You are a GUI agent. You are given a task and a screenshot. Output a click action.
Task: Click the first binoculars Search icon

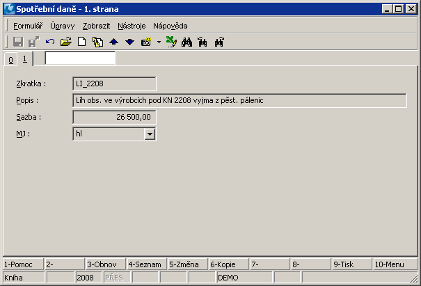(x=187, y=42)
